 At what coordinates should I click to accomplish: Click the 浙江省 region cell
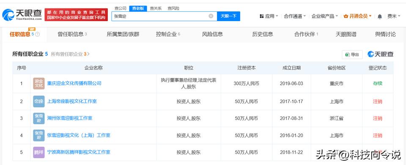click(x=336, y=118)
